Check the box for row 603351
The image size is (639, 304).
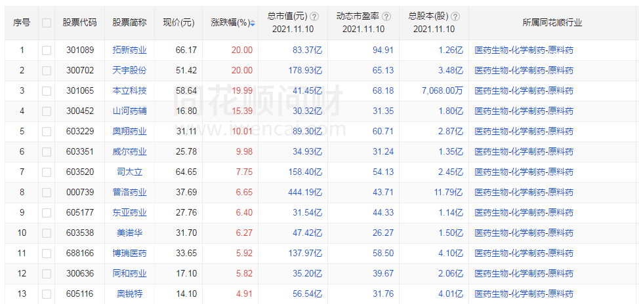47,152
